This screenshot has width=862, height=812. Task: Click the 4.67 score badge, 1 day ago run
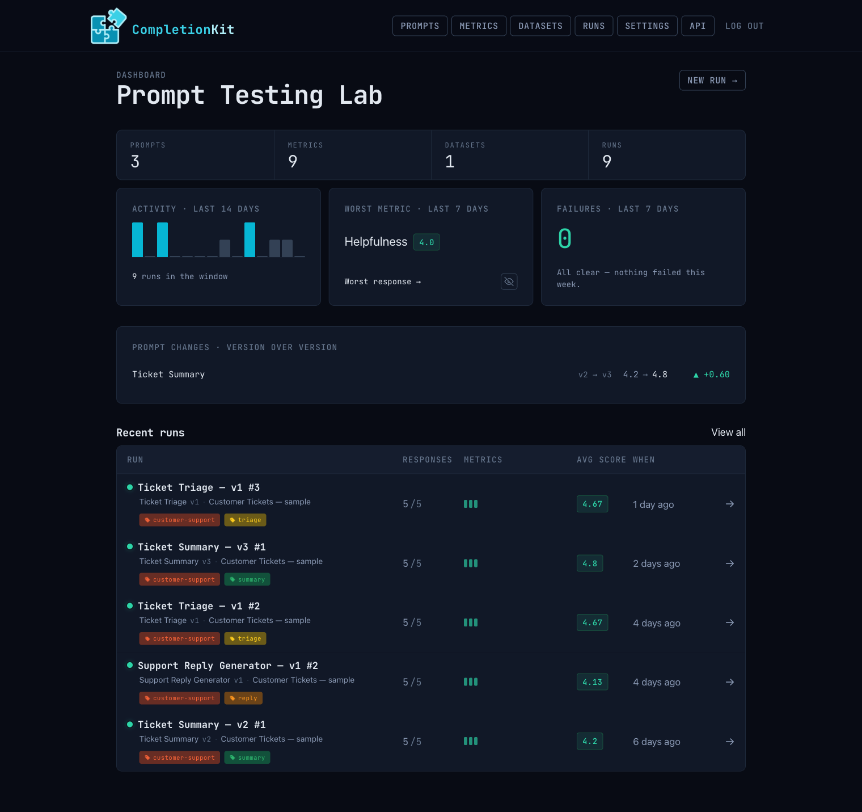[x=592, y=504]
